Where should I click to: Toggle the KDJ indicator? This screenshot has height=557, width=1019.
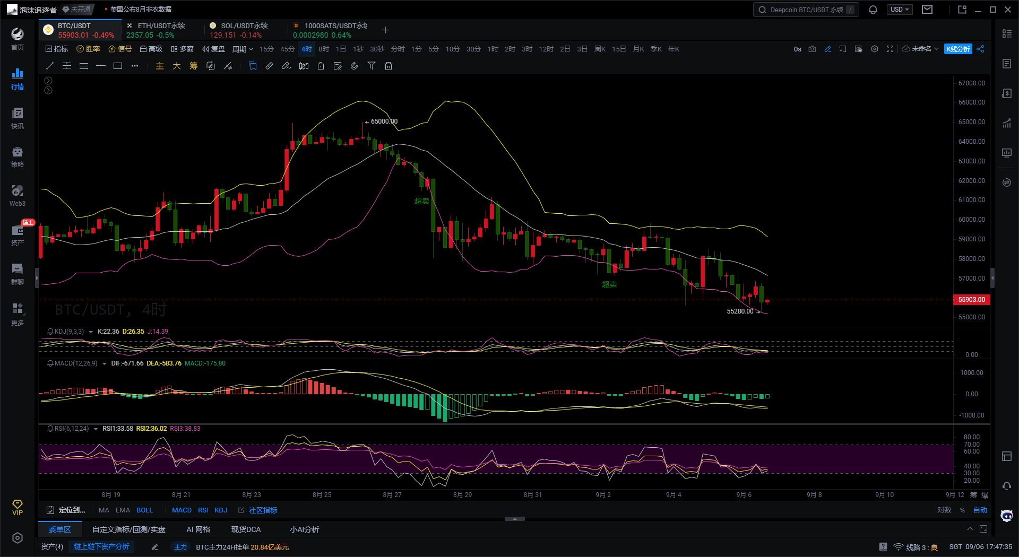(221, 510)
